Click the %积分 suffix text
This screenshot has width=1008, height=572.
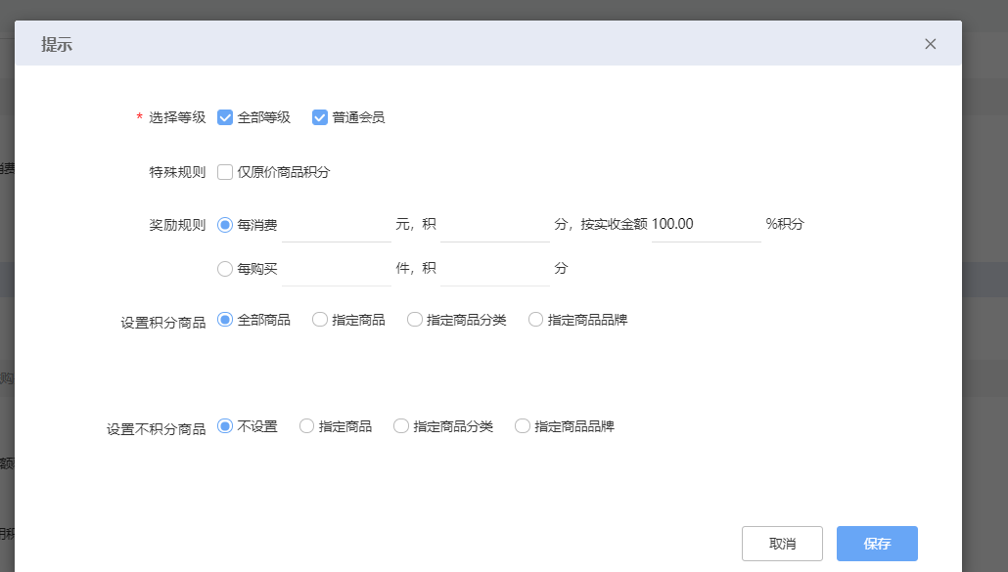[x=785, y=224]
